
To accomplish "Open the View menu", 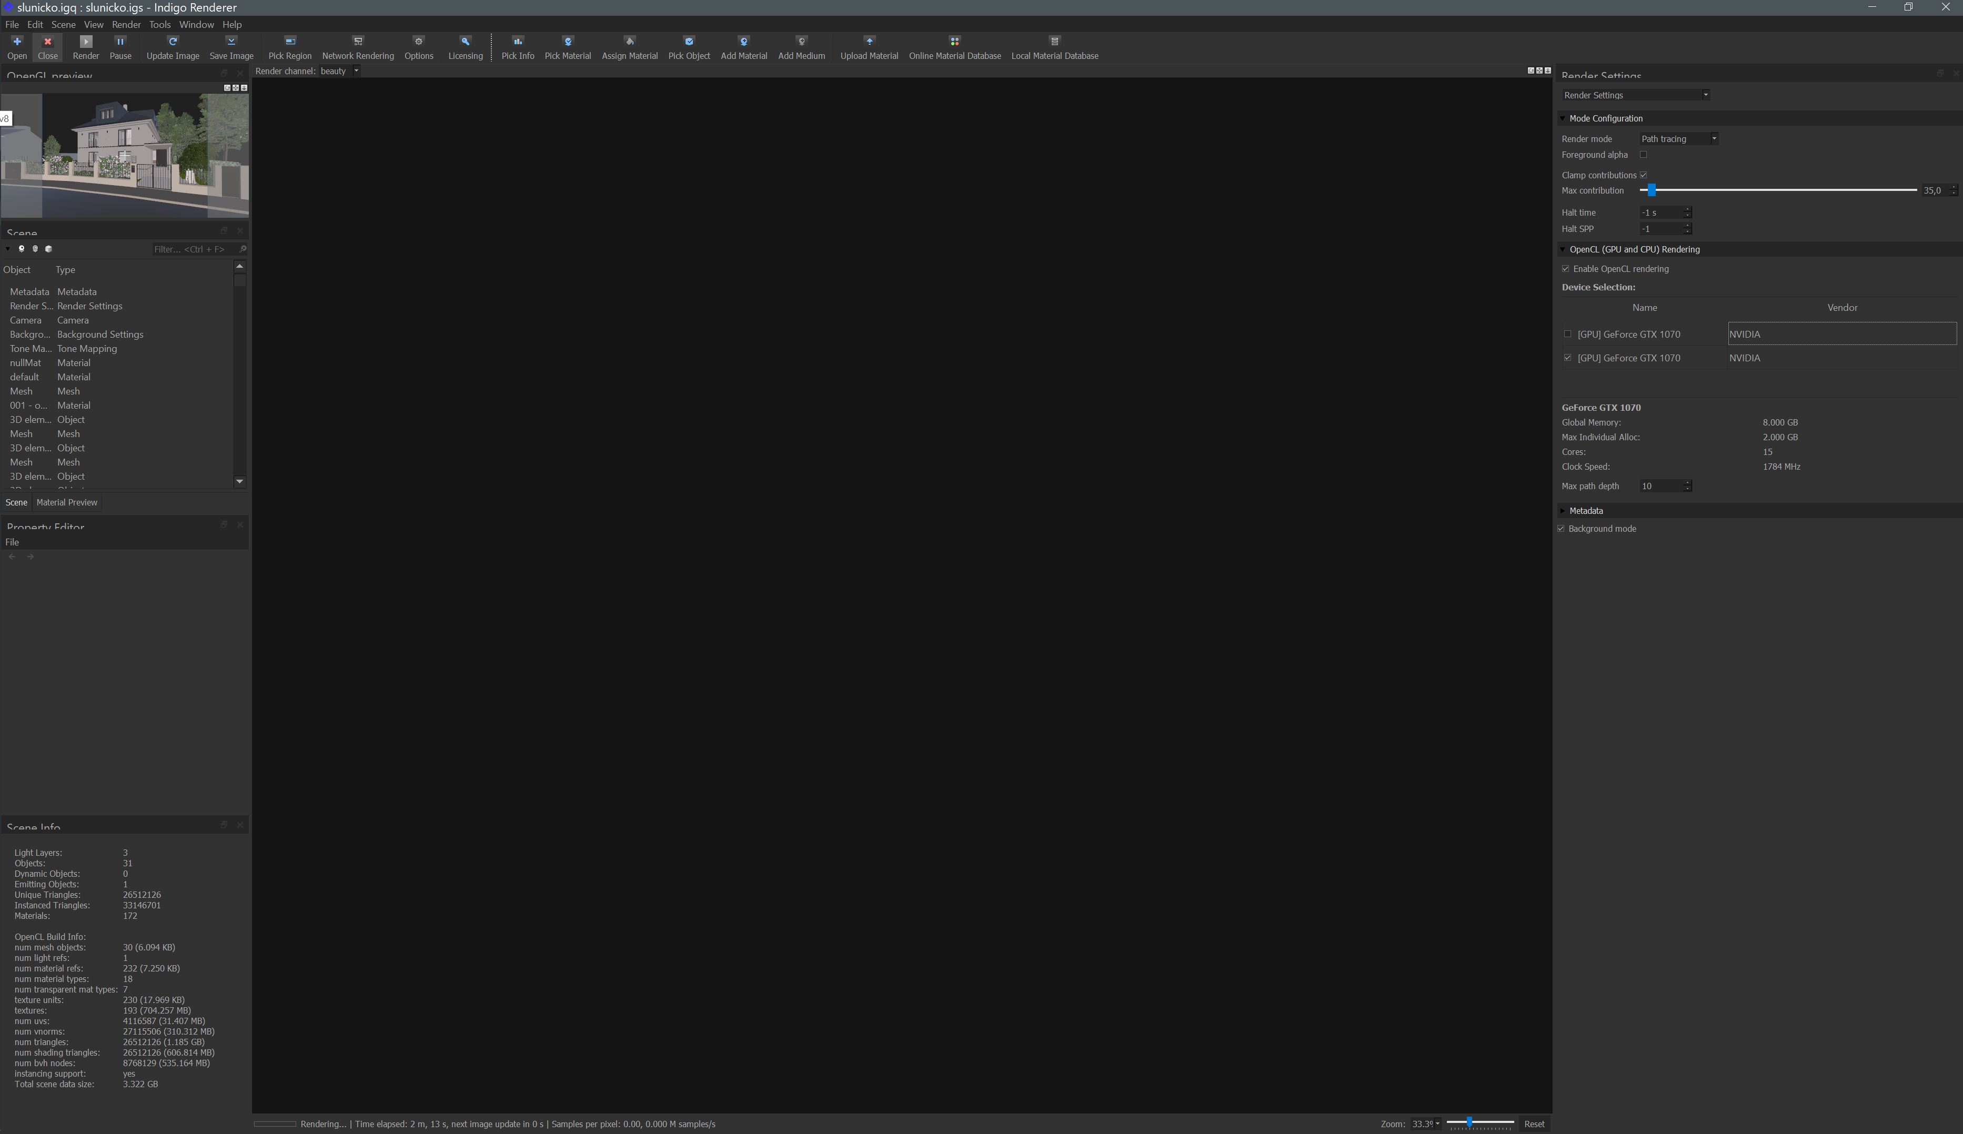I will 94,24.
